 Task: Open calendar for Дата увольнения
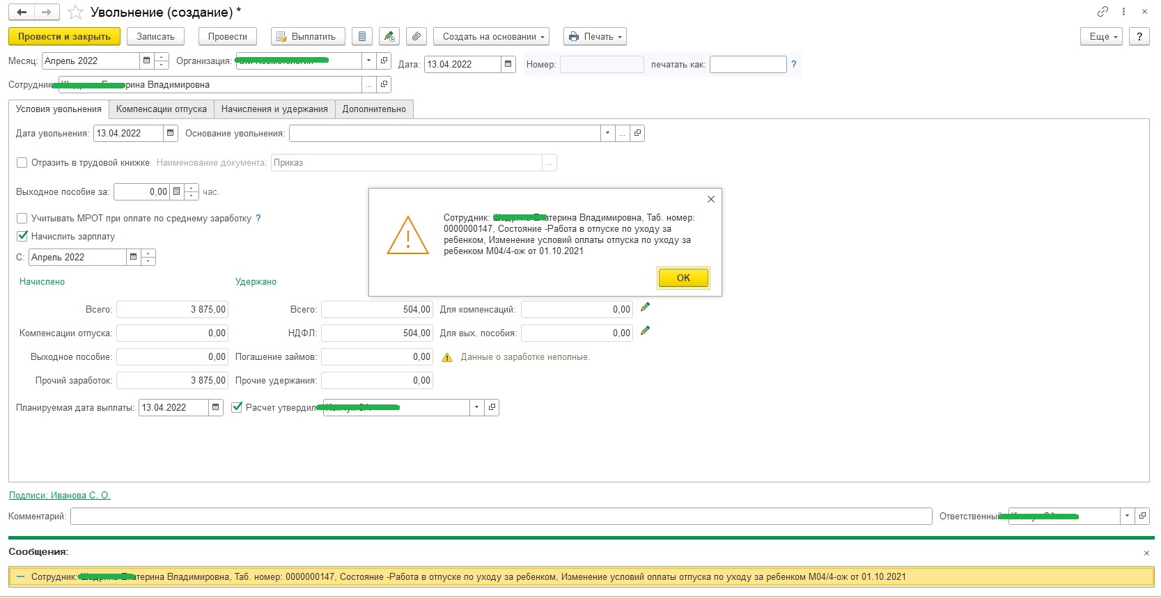[170, 133]
